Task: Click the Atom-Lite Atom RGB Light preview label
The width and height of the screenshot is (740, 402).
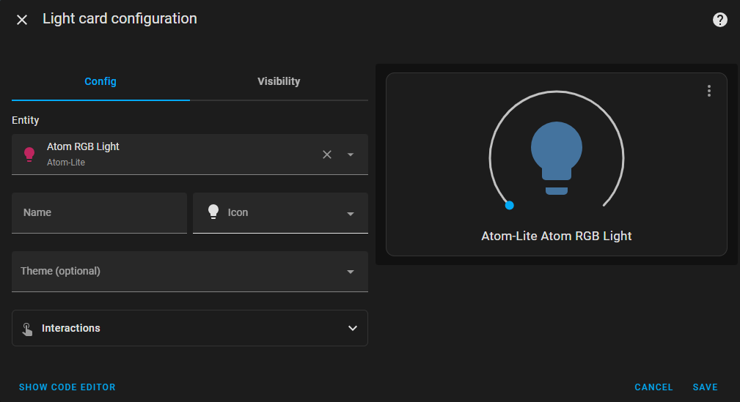Action: pyautogui.click(x=557, y=236)
